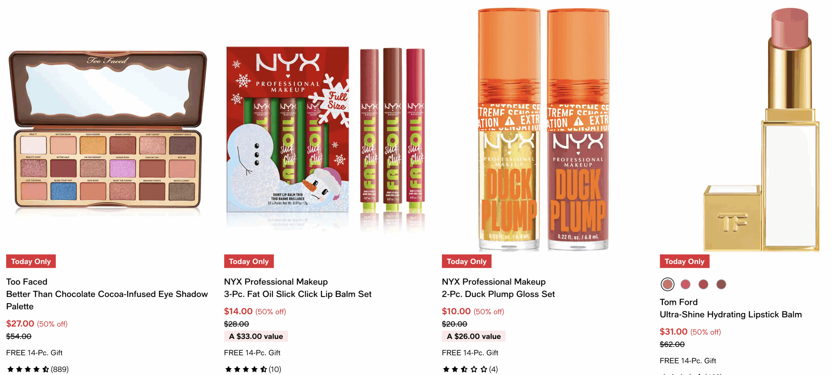Click the Duck Plump star rating (4)
The width and height of the screenshot is (832, 375).
tap(470, 369)
